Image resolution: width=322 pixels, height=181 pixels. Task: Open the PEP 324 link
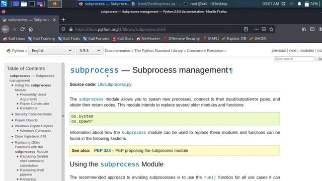point(102,151)
